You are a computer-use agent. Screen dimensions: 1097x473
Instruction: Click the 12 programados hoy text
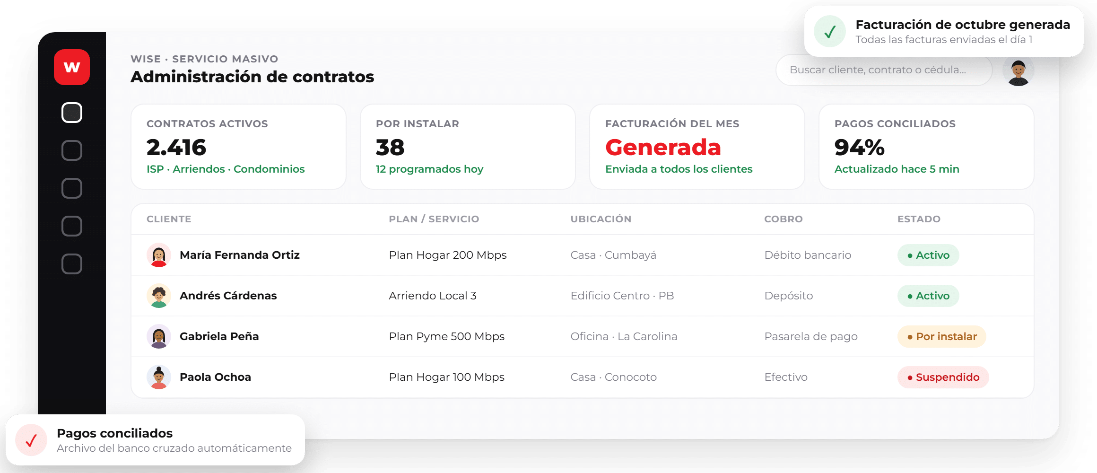click(x=429, y=169)
